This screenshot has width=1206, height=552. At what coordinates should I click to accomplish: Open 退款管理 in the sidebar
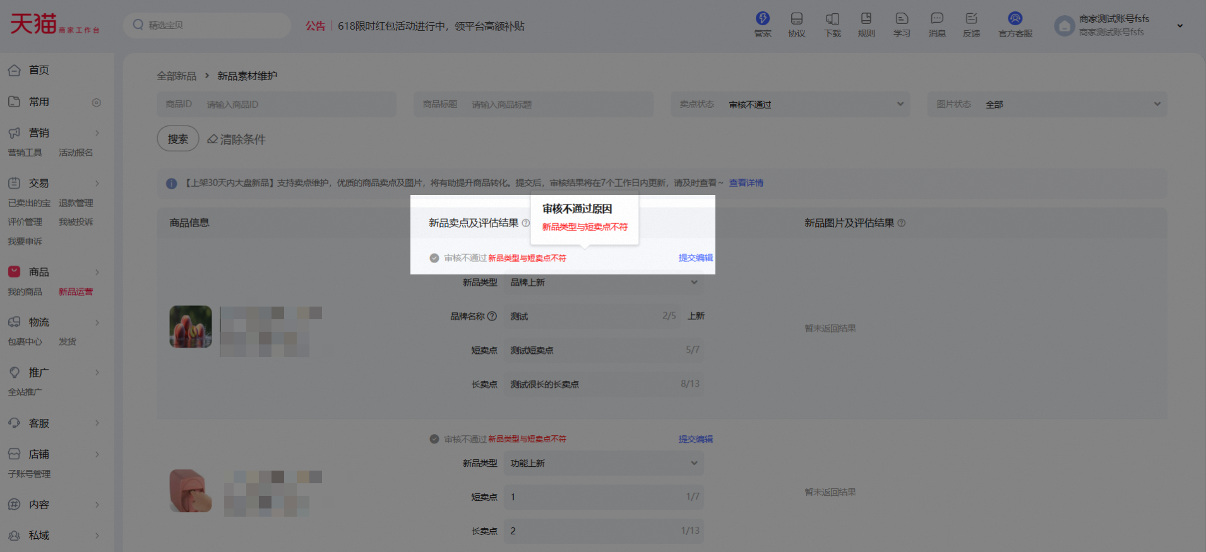[x=76, y=203]
